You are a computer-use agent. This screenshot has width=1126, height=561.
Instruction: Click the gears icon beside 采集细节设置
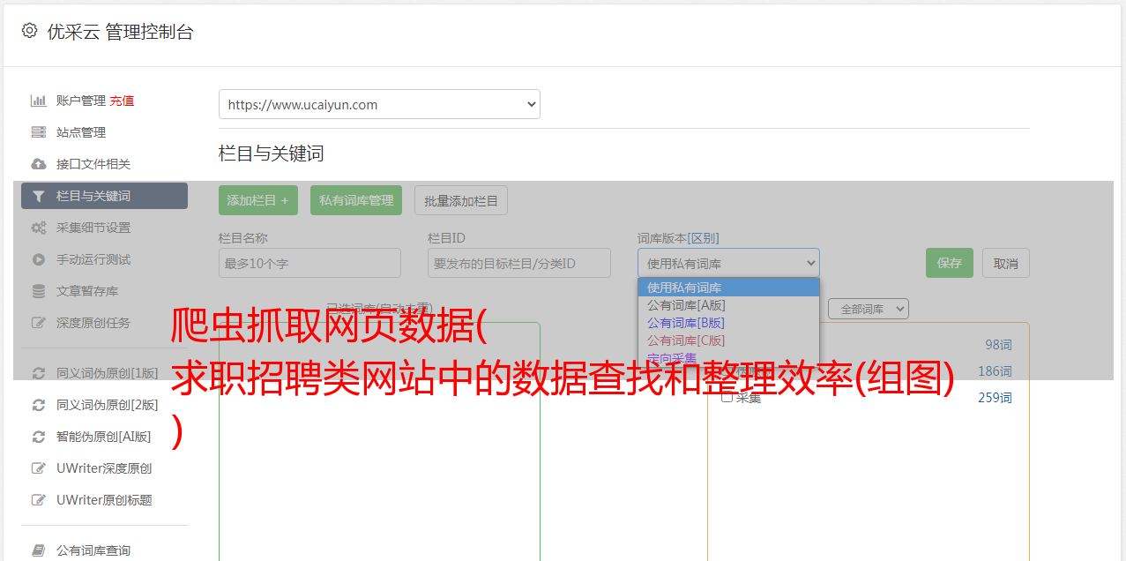click(38, 228)
